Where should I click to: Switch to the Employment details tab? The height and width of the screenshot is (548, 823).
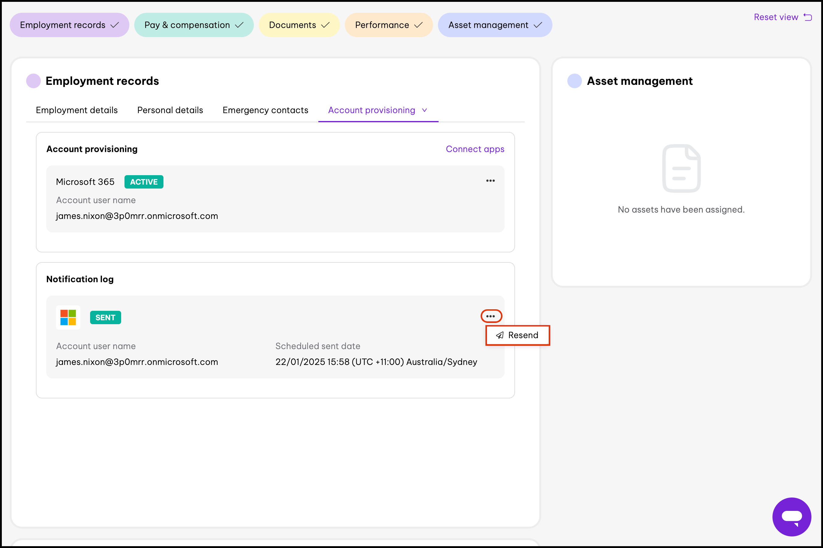pyautogui.click(x=77, y=110)
